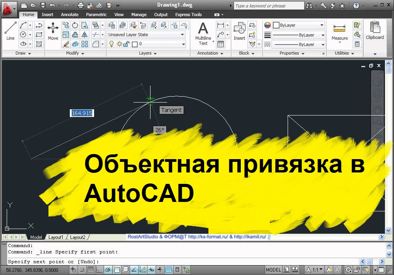This screenshot has height=275, width=394.
Task: Click the Help question mark icon
Action: pos(356,5)
